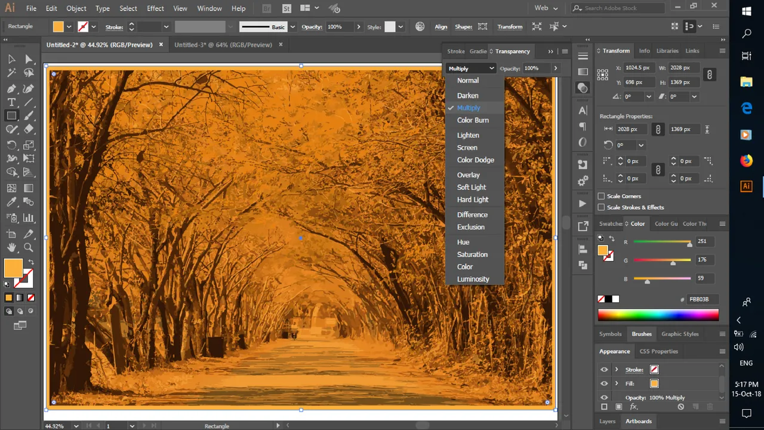764x430 pixels.
Task: Enable the Scale Corners checkbox
Action: [x=601, y=196]
